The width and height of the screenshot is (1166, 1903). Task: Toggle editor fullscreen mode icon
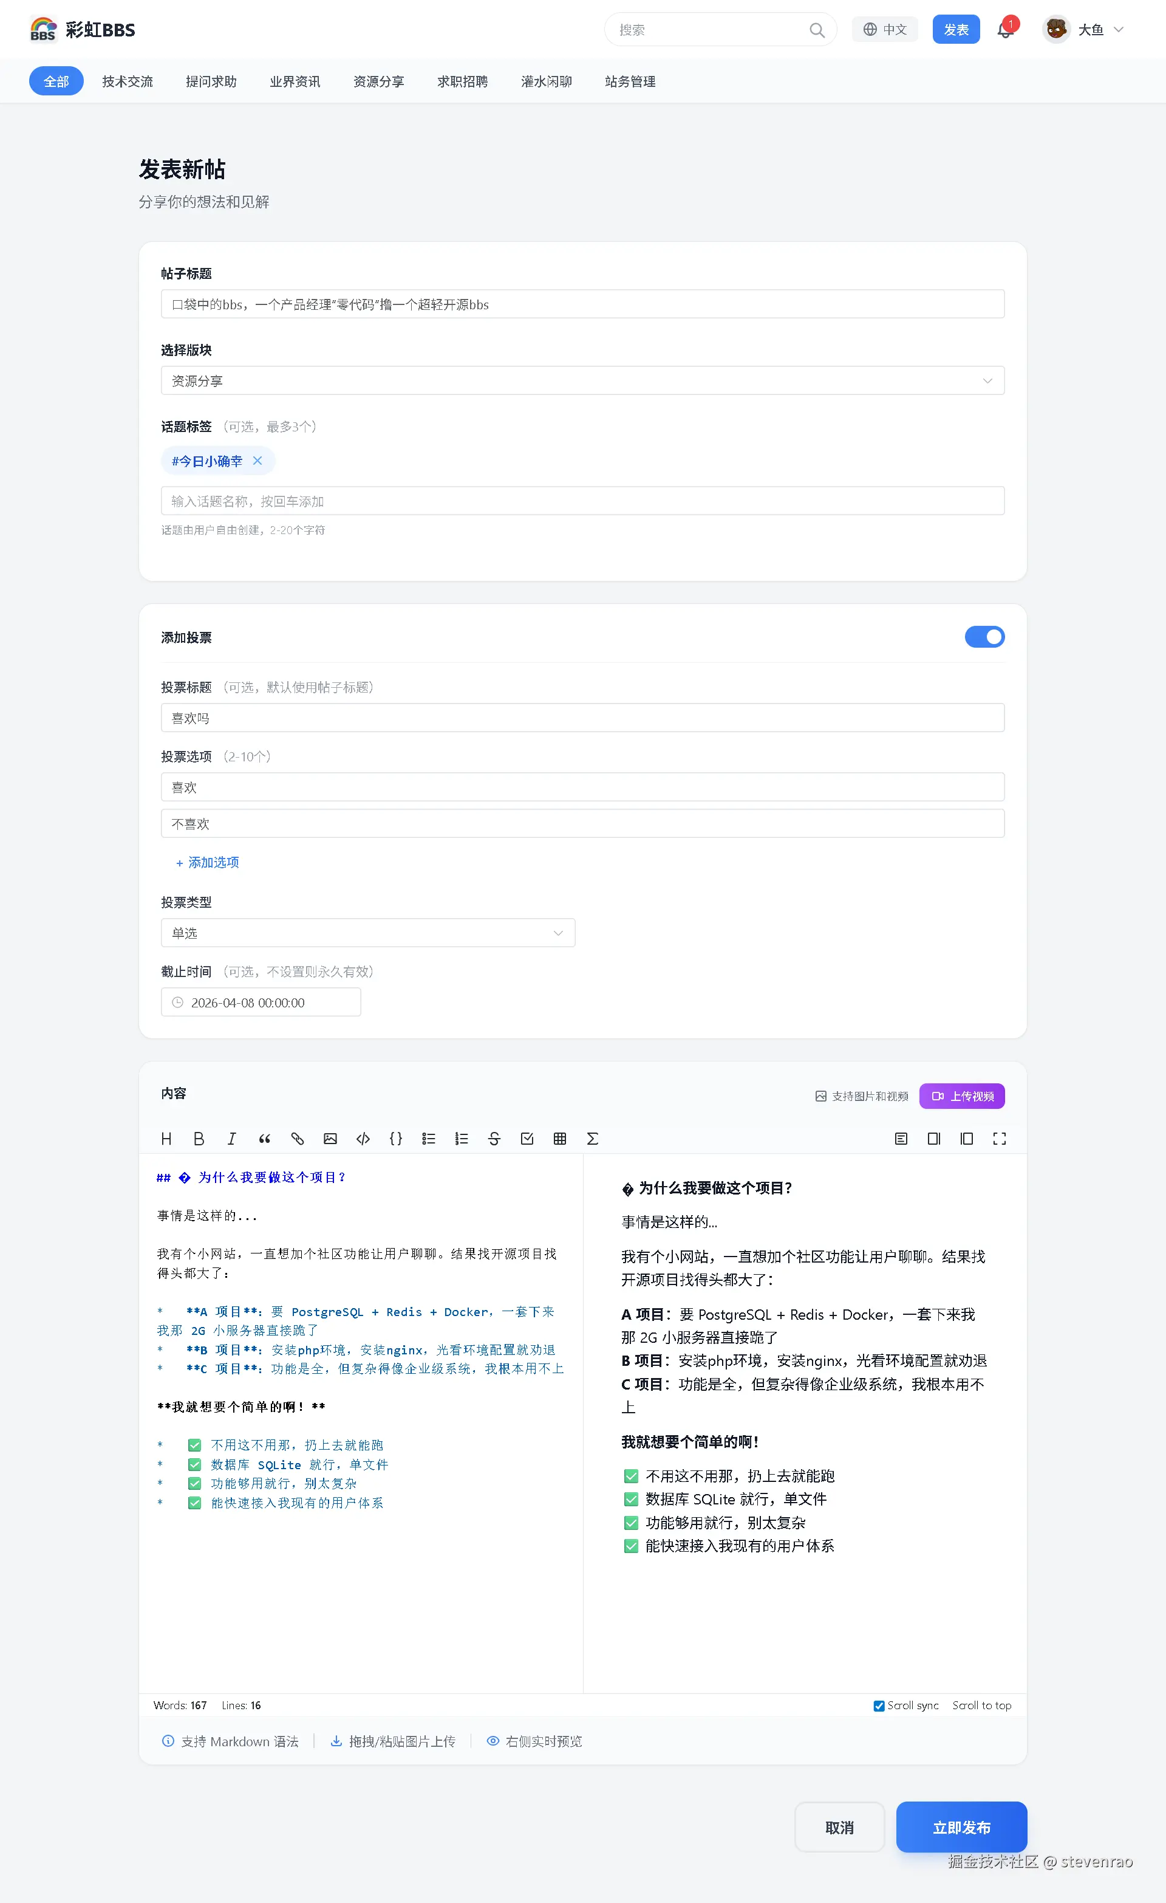click(x=999, y=1139)
